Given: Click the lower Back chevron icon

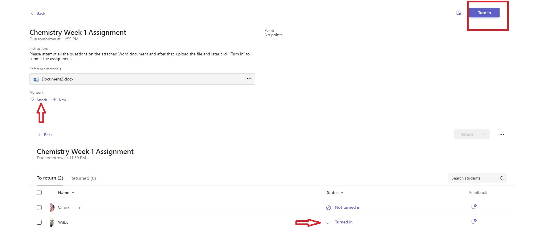Looking at the screenshot, I should click(39, 135).
